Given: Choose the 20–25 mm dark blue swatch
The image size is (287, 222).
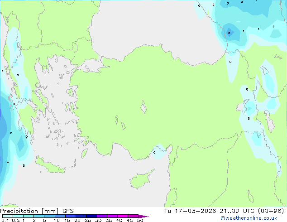Looking at the screenshot, I should [x=81, y=216].
